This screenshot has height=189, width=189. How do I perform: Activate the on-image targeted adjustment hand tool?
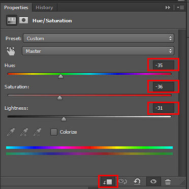tap(11, 51)
